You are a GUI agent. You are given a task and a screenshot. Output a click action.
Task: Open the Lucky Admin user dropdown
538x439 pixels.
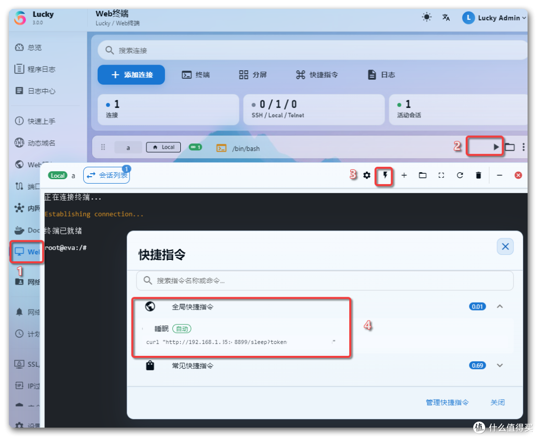[x=494, y=18]
